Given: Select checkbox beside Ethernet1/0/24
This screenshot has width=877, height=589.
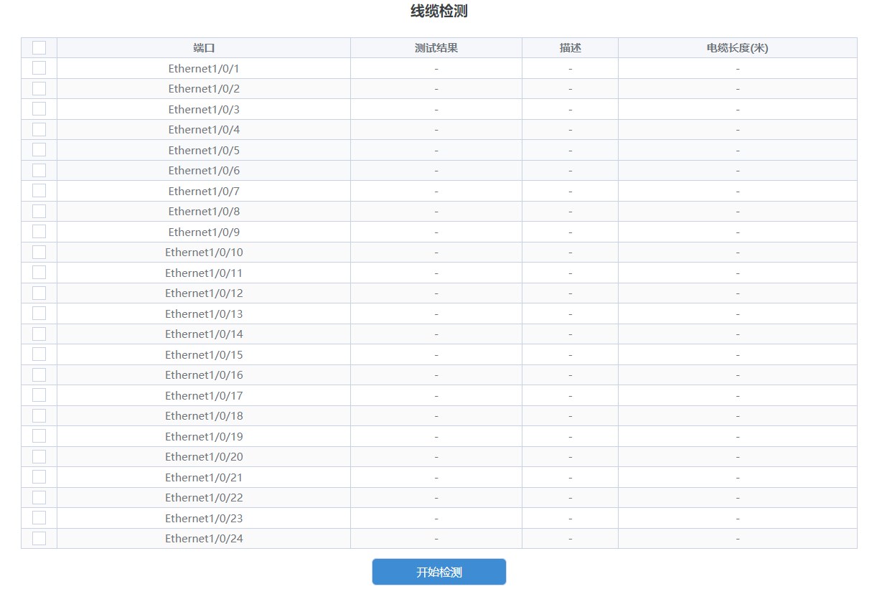Looking at the screenshot, I should coord(39,538).
